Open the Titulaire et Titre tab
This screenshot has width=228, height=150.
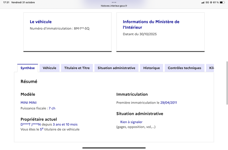77,68
